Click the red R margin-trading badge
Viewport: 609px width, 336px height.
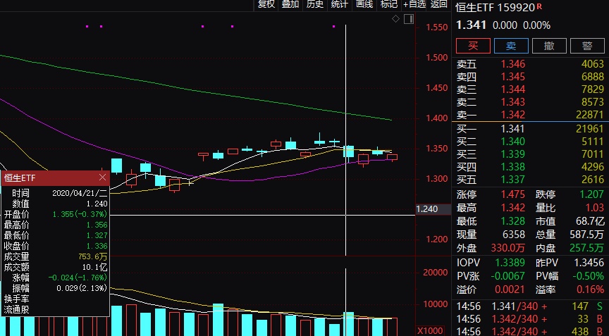pyautogui.click(x=539, y=6)
